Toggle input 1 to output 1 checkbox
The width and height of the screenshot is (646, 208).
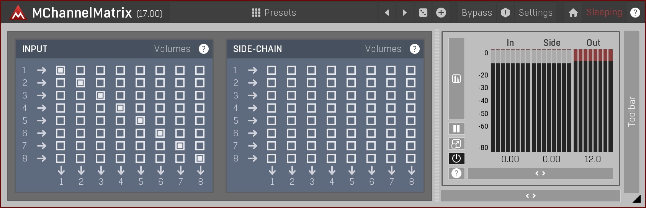click(x=61, y=70)
